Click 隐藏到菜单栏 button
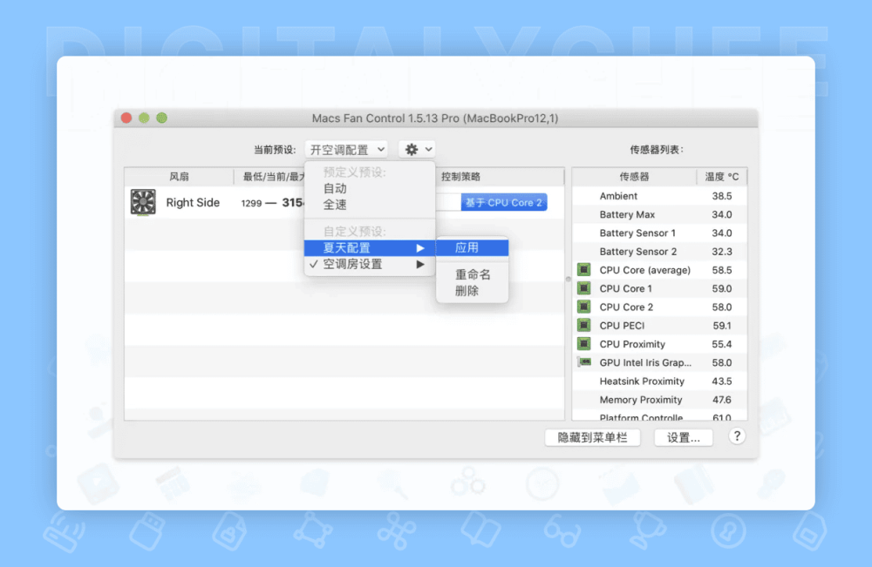This screenshot has width=872, height=567. tap(592, 437)
